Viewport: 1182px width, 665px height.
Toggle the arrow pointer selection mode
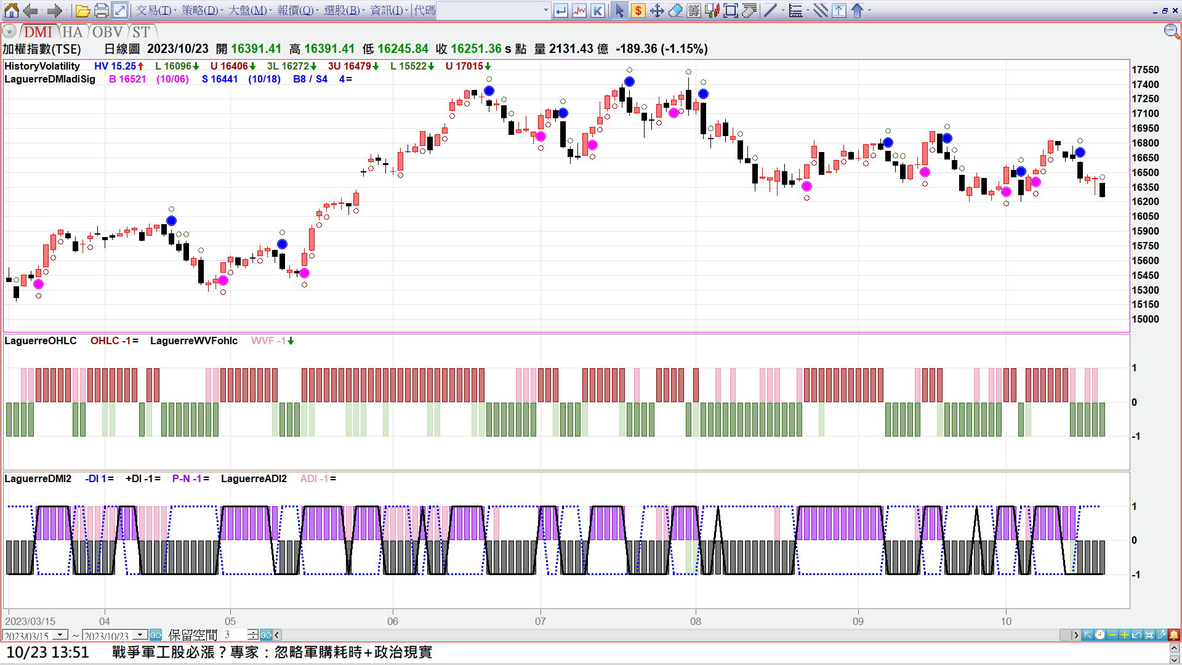619,10
